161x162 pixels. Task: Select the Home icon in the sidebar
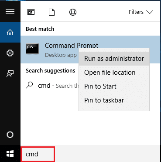[10, 32]
